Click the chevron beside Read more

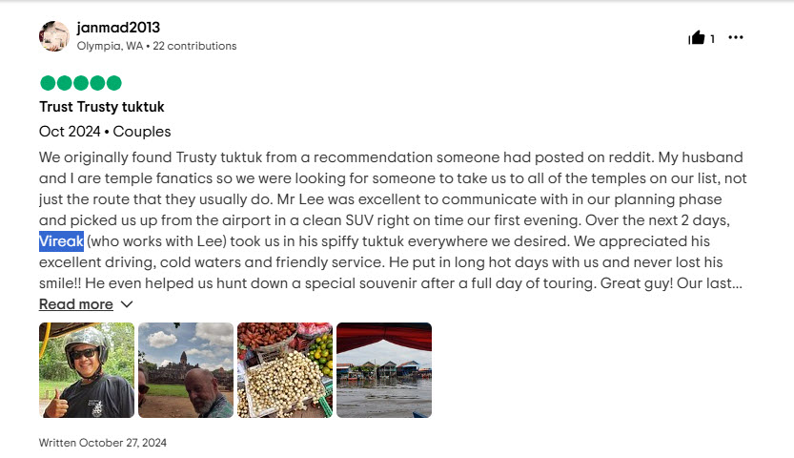point(127,304)
